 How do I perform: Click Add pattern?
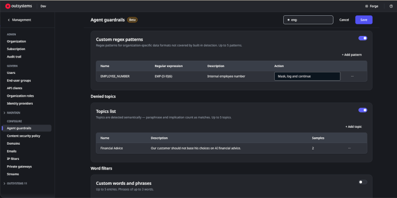coord(351,55)
